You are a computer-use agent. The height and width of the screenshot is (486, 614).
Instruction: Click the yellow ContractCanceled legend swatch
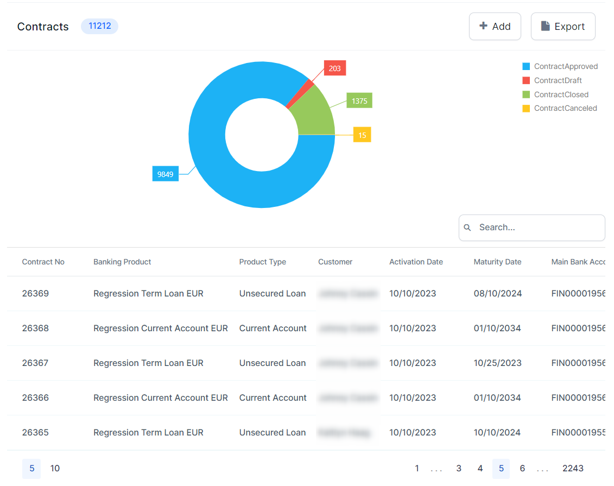click(x=526, y=109)
